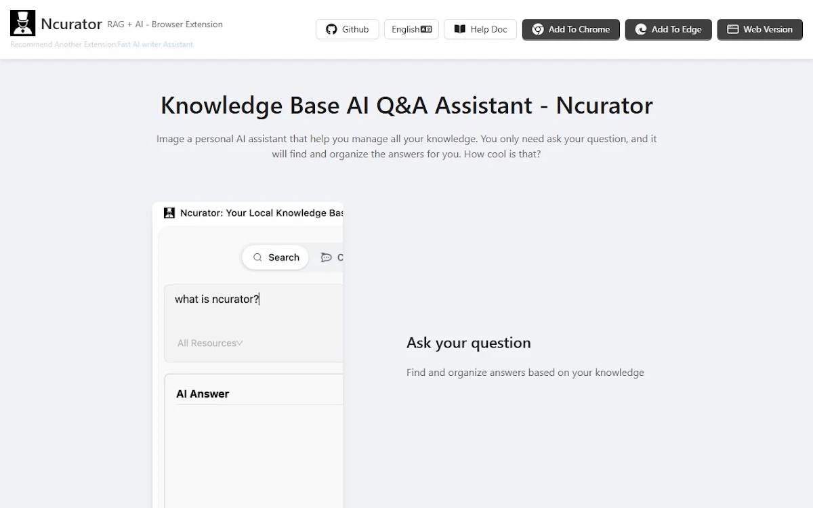The height and width of the screenshot is (508, 813).
Task: Click Add To Chrome button
Action: click(571, 29)
